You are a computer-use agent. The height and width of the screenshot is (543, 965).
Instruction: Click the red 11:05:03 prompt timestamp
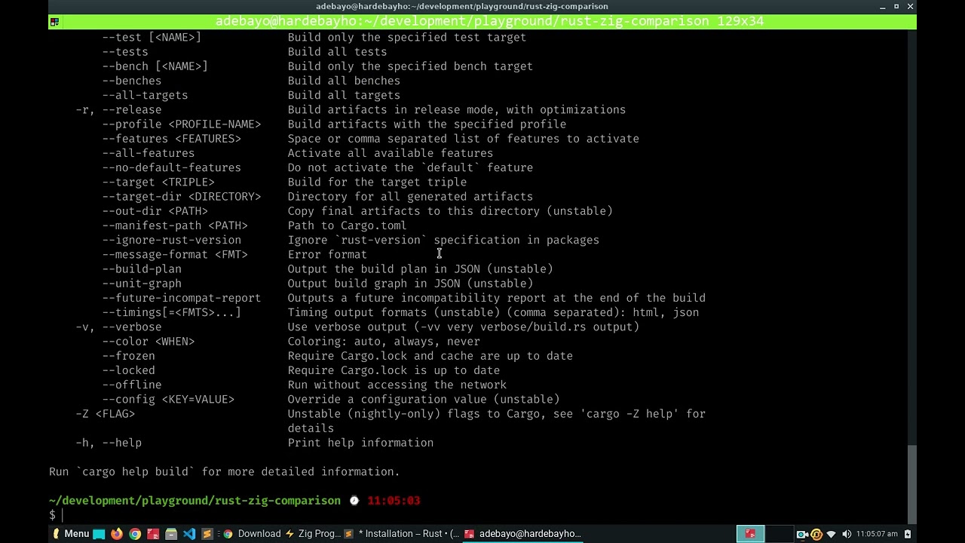tap(394, 501)
